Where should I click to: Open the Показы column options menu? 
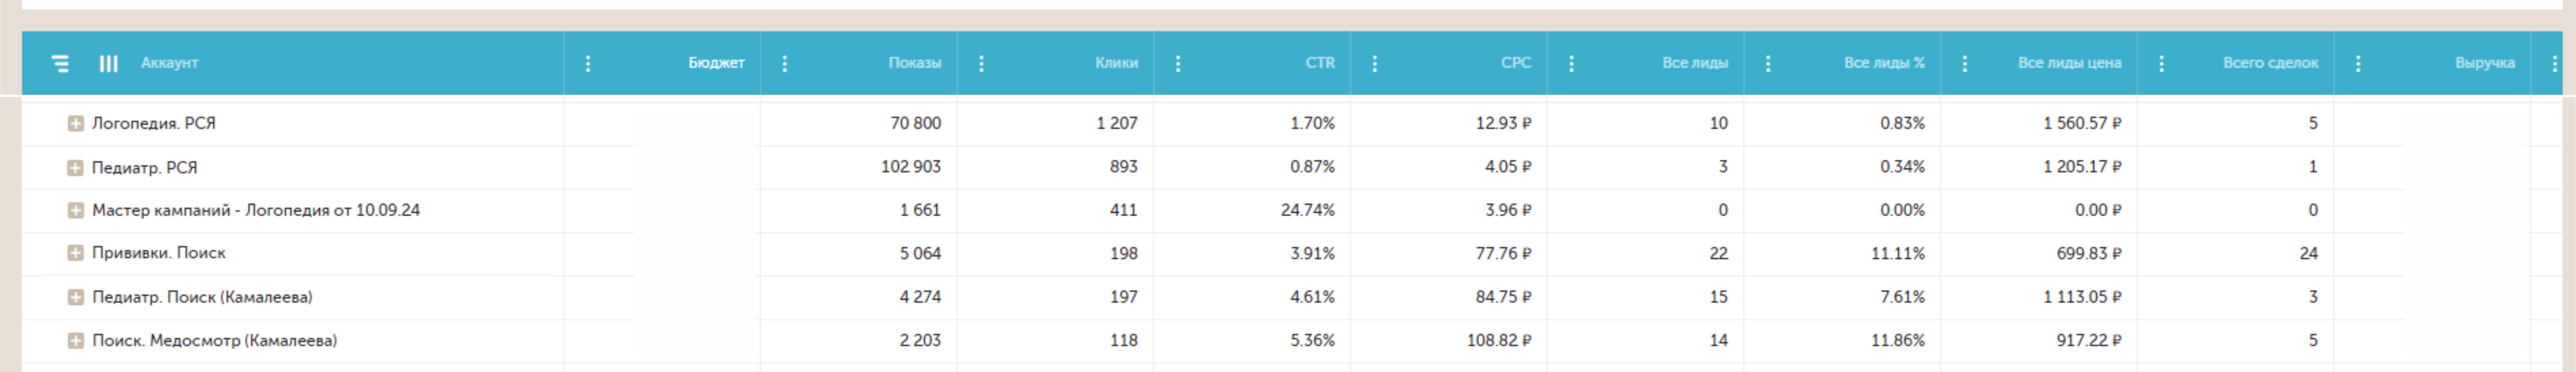click(x=785, y=64)
